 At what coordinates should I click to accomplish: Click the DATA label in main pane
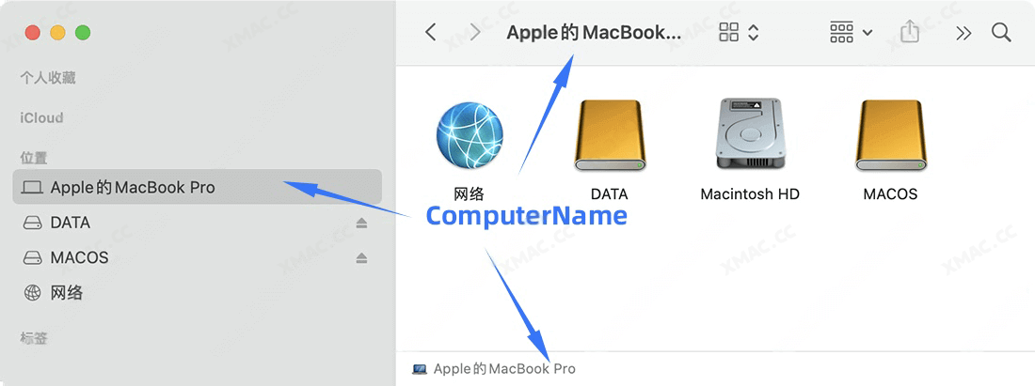coord(610,194)
